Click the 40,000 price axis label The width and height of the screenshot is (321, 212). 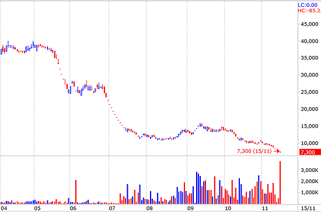coord(309,41)
